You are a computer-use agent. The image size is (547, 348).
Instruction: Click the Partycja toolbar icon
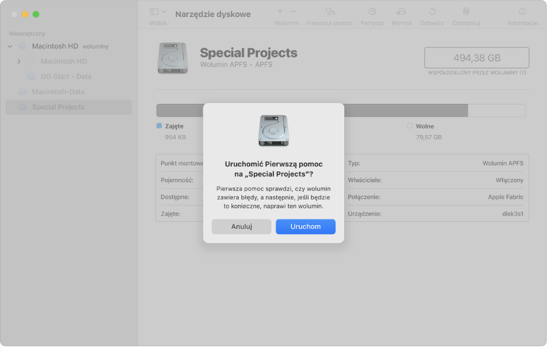(x=372, y=12)
